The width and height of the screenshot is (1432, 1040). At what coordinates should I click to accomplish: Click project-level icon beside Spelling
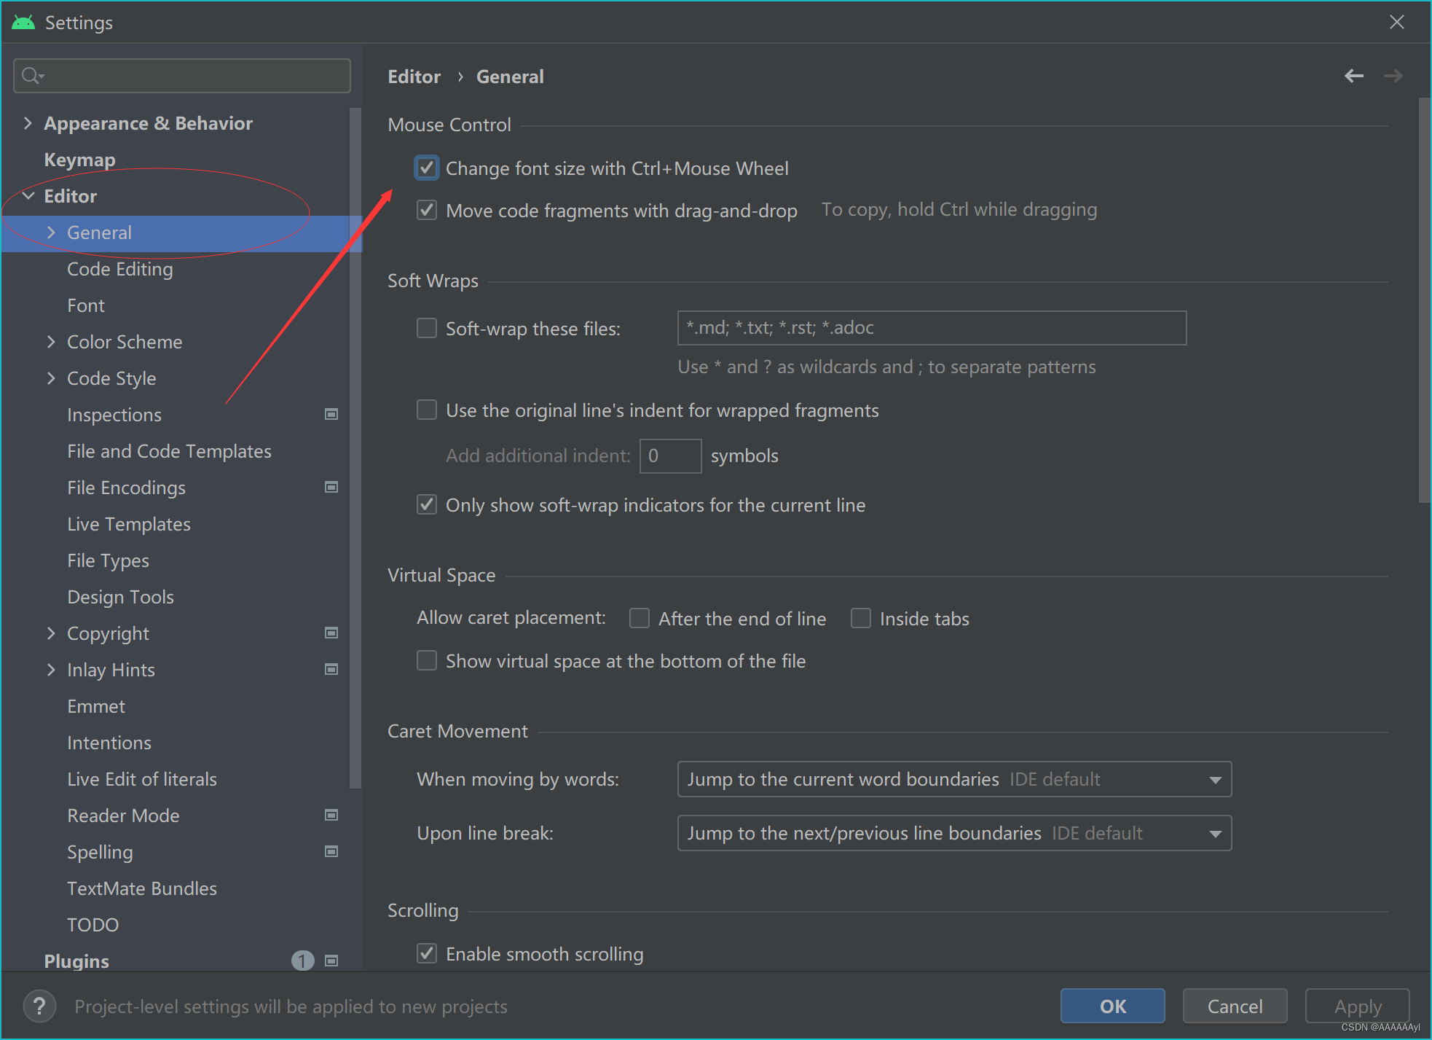331,852
